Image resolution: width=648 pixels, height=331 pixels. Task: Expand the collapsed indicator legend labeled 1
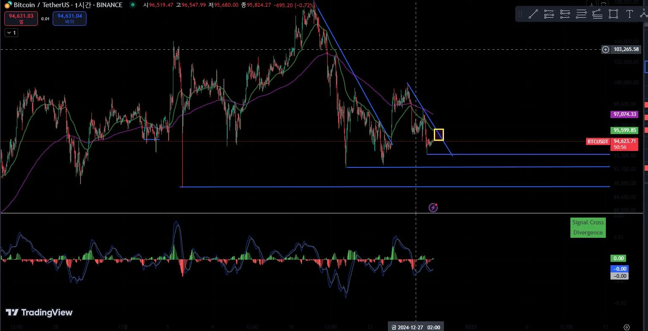[11, 32]
